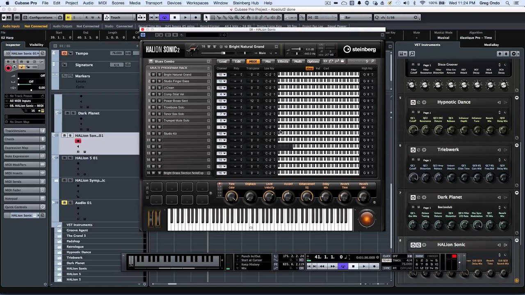Solo slot 10 Studio Kit
Screen dimensions: 525x295
(x=159, y=134)
